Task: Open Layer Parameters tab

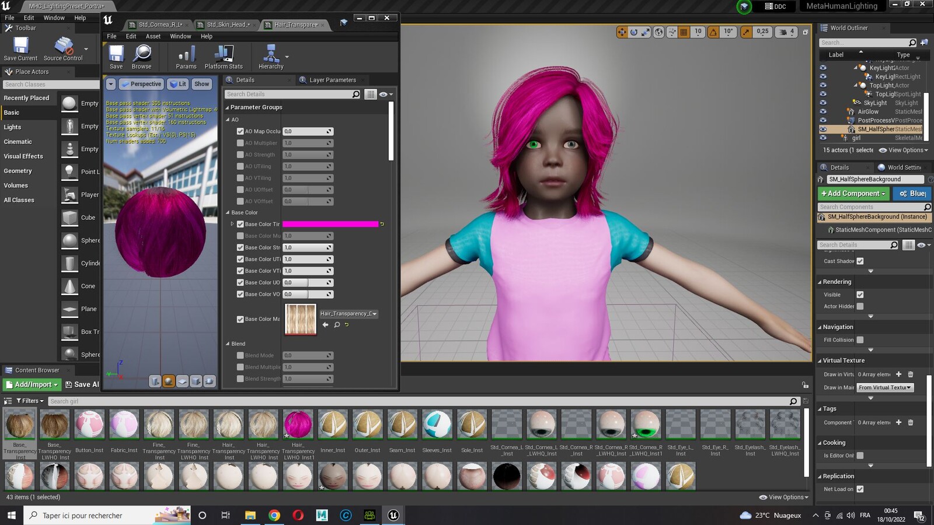Action: click(x=328, y=80)
